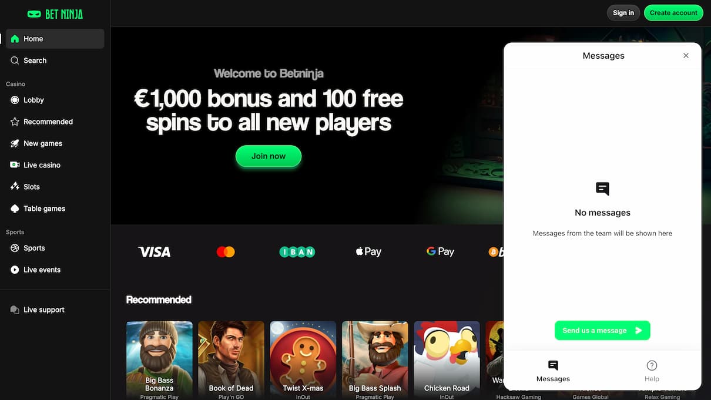Switch to Help tab in chat
The height and width of the screenshot is (400, 711).
(x=652, y=371)
